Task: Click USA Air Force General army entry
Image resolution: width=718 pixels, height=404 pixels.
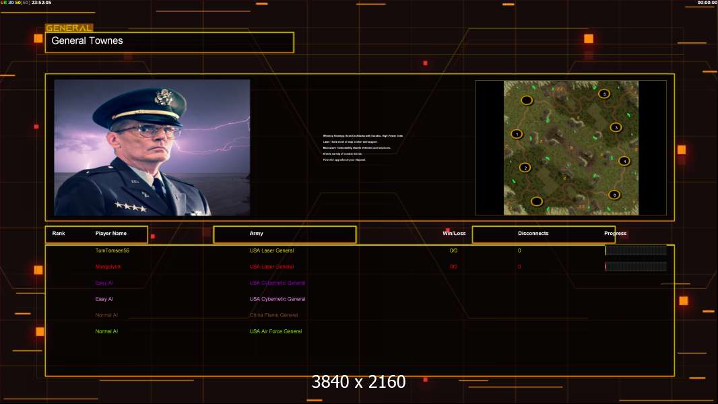Action: coord(275,331)
